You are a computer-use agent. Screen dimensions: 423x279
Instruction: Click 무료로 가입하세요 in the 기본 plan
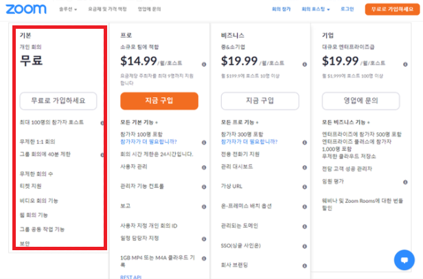[x=58, y=101]
